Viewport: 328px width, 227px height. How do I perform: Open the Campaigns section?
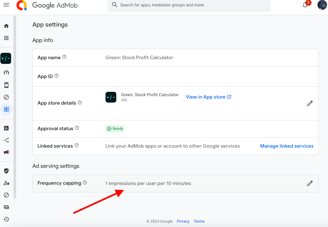point(6,152)
